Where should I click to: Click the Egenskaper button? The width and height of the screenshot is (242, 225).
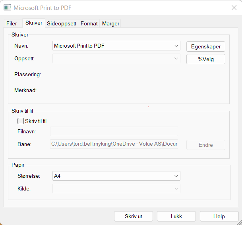205,46
